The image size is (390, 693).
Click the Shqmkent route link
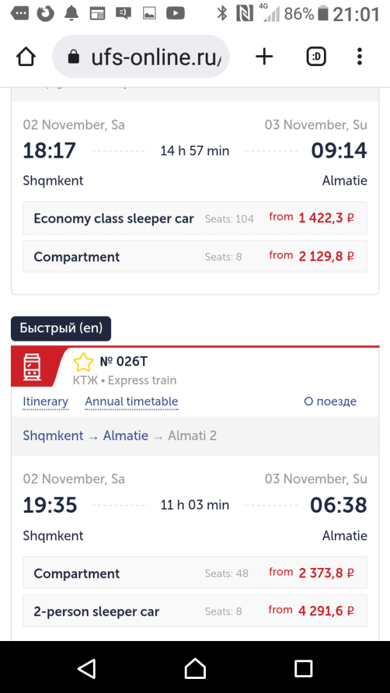(53, 436)
